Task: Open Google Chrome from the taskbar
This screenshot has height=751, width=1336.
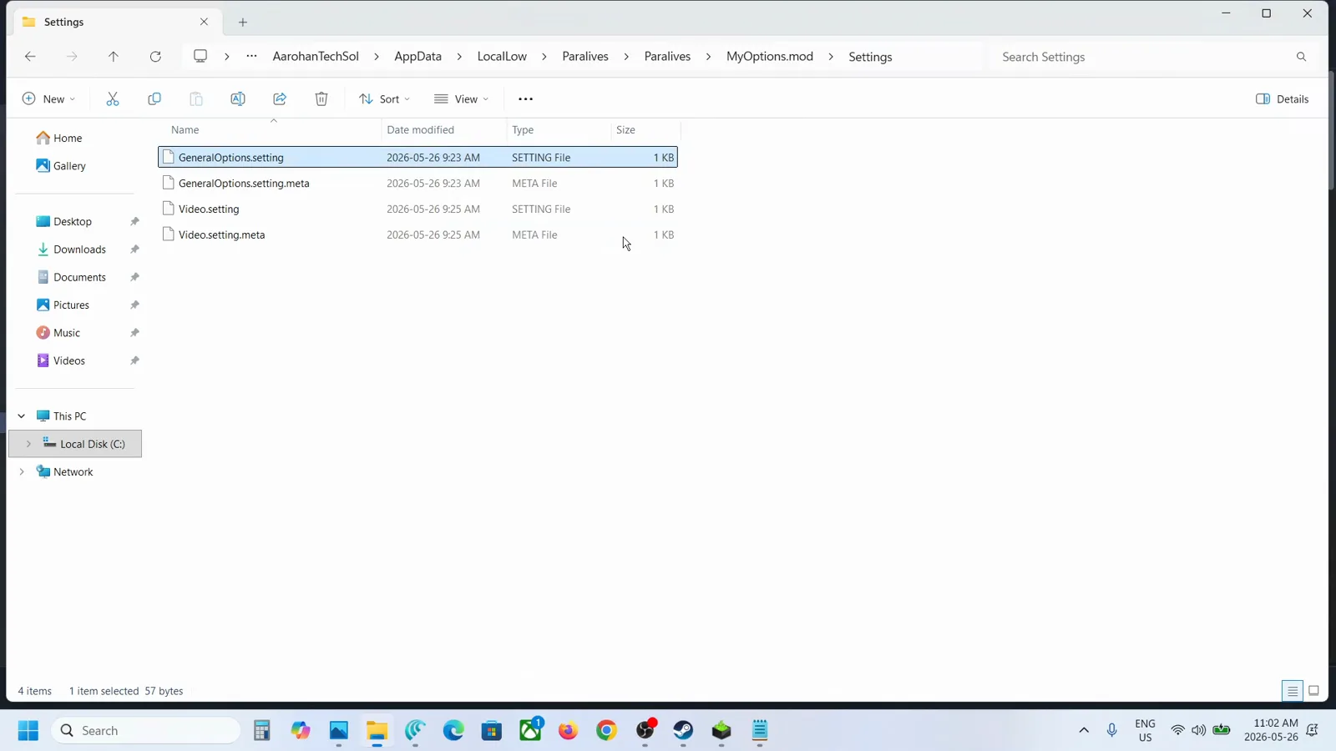Action: point(606,731)
